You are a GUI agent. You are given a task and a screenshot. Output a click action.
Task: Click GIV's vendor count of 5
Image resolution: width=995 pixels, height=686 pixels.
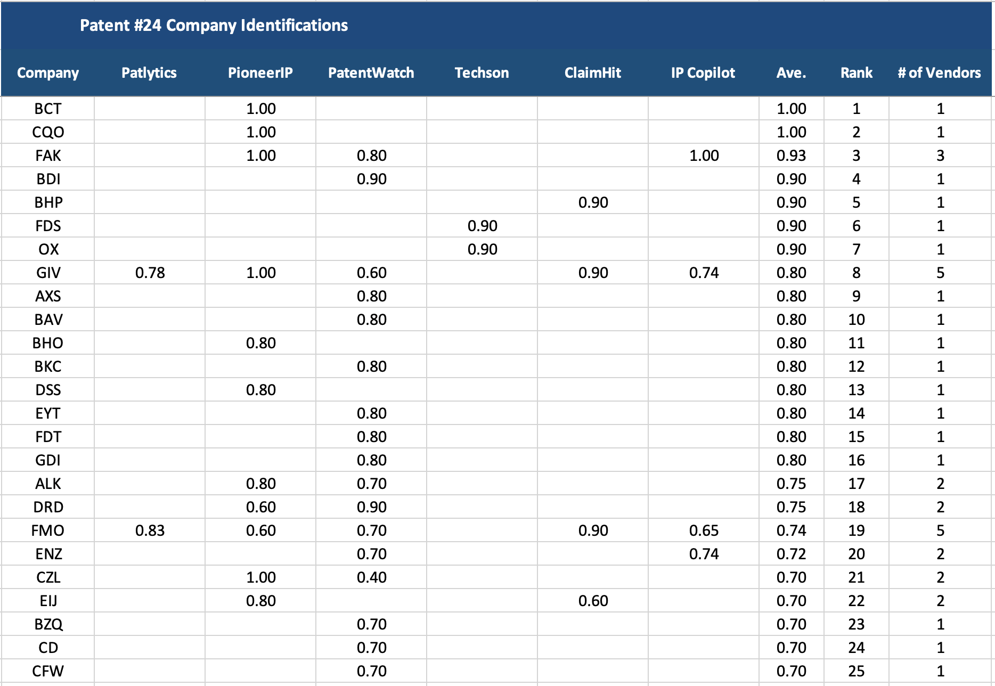pos(941,273)
